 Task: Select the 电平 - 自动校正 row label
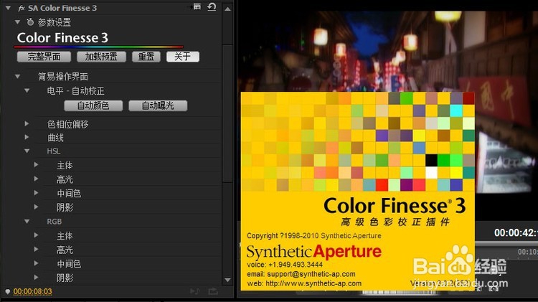(x=75, y=91)
